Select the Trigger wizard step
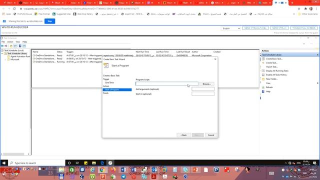Viewport: 320px width, 180px height. click(x=106, y=79)
